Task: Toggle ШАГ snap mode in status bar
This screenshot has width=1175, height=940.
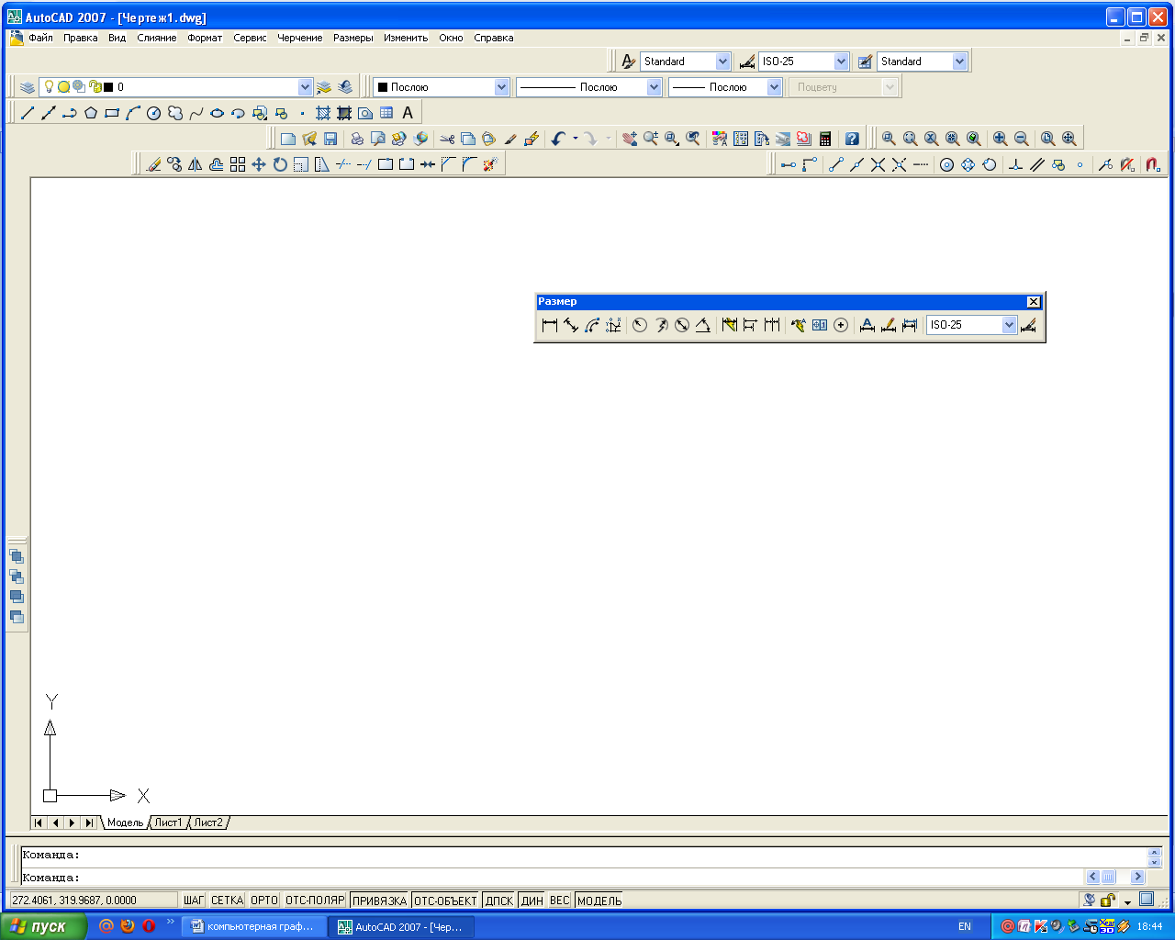Action: coord(194,901)
